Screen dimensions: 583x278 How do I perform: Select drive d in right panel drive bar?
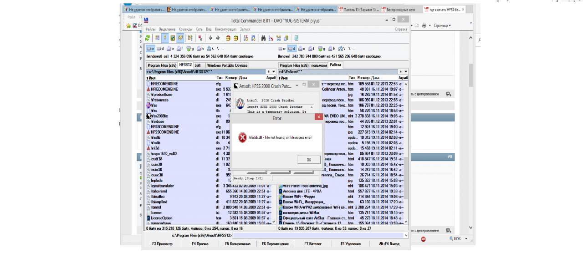(292, 48)
